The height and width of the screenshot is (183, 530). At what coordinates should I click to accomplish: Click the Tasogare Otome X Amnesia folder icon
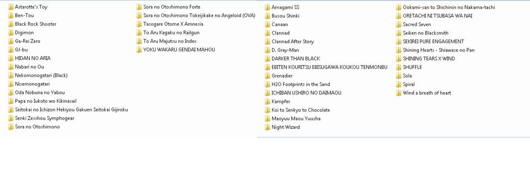pos(139,24)
